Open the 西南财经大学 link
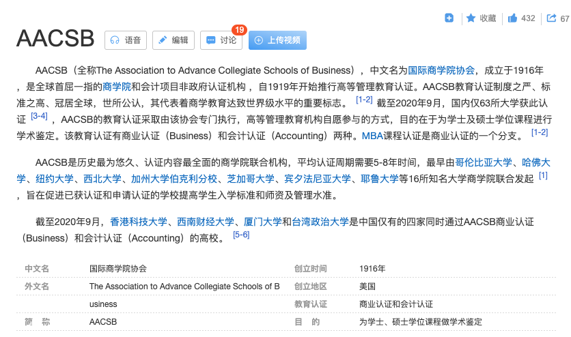Viewport: 571px width, 337px height. [x=206, y=222]
